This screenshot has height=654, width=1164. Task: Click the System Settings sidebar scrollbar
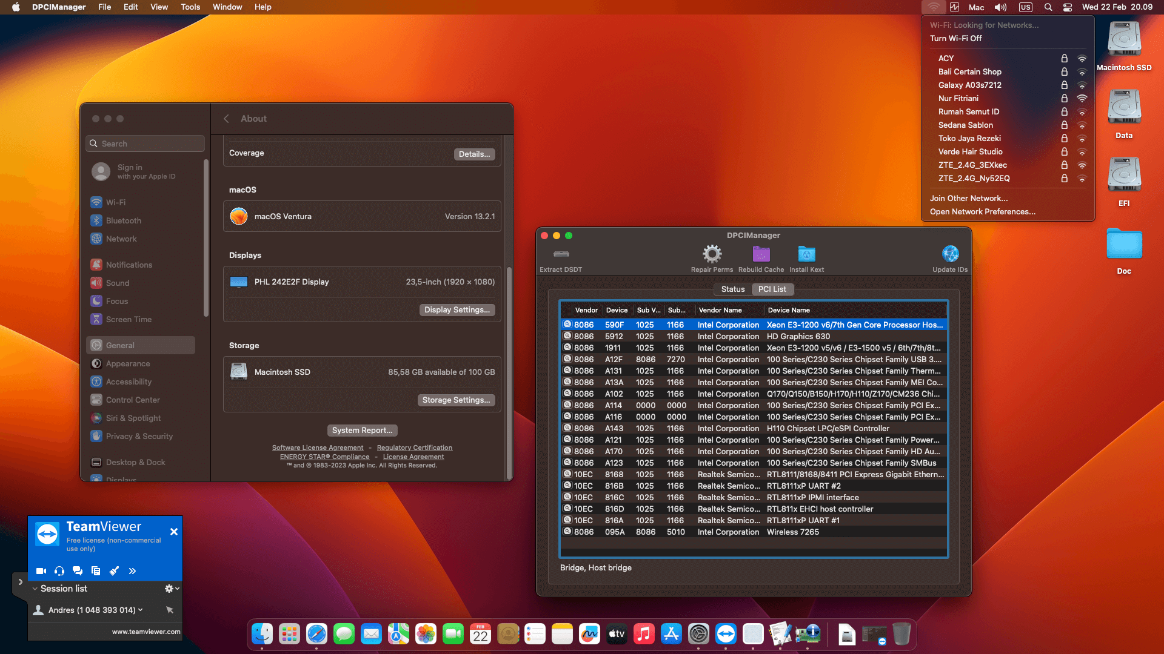tap(206, 238)
